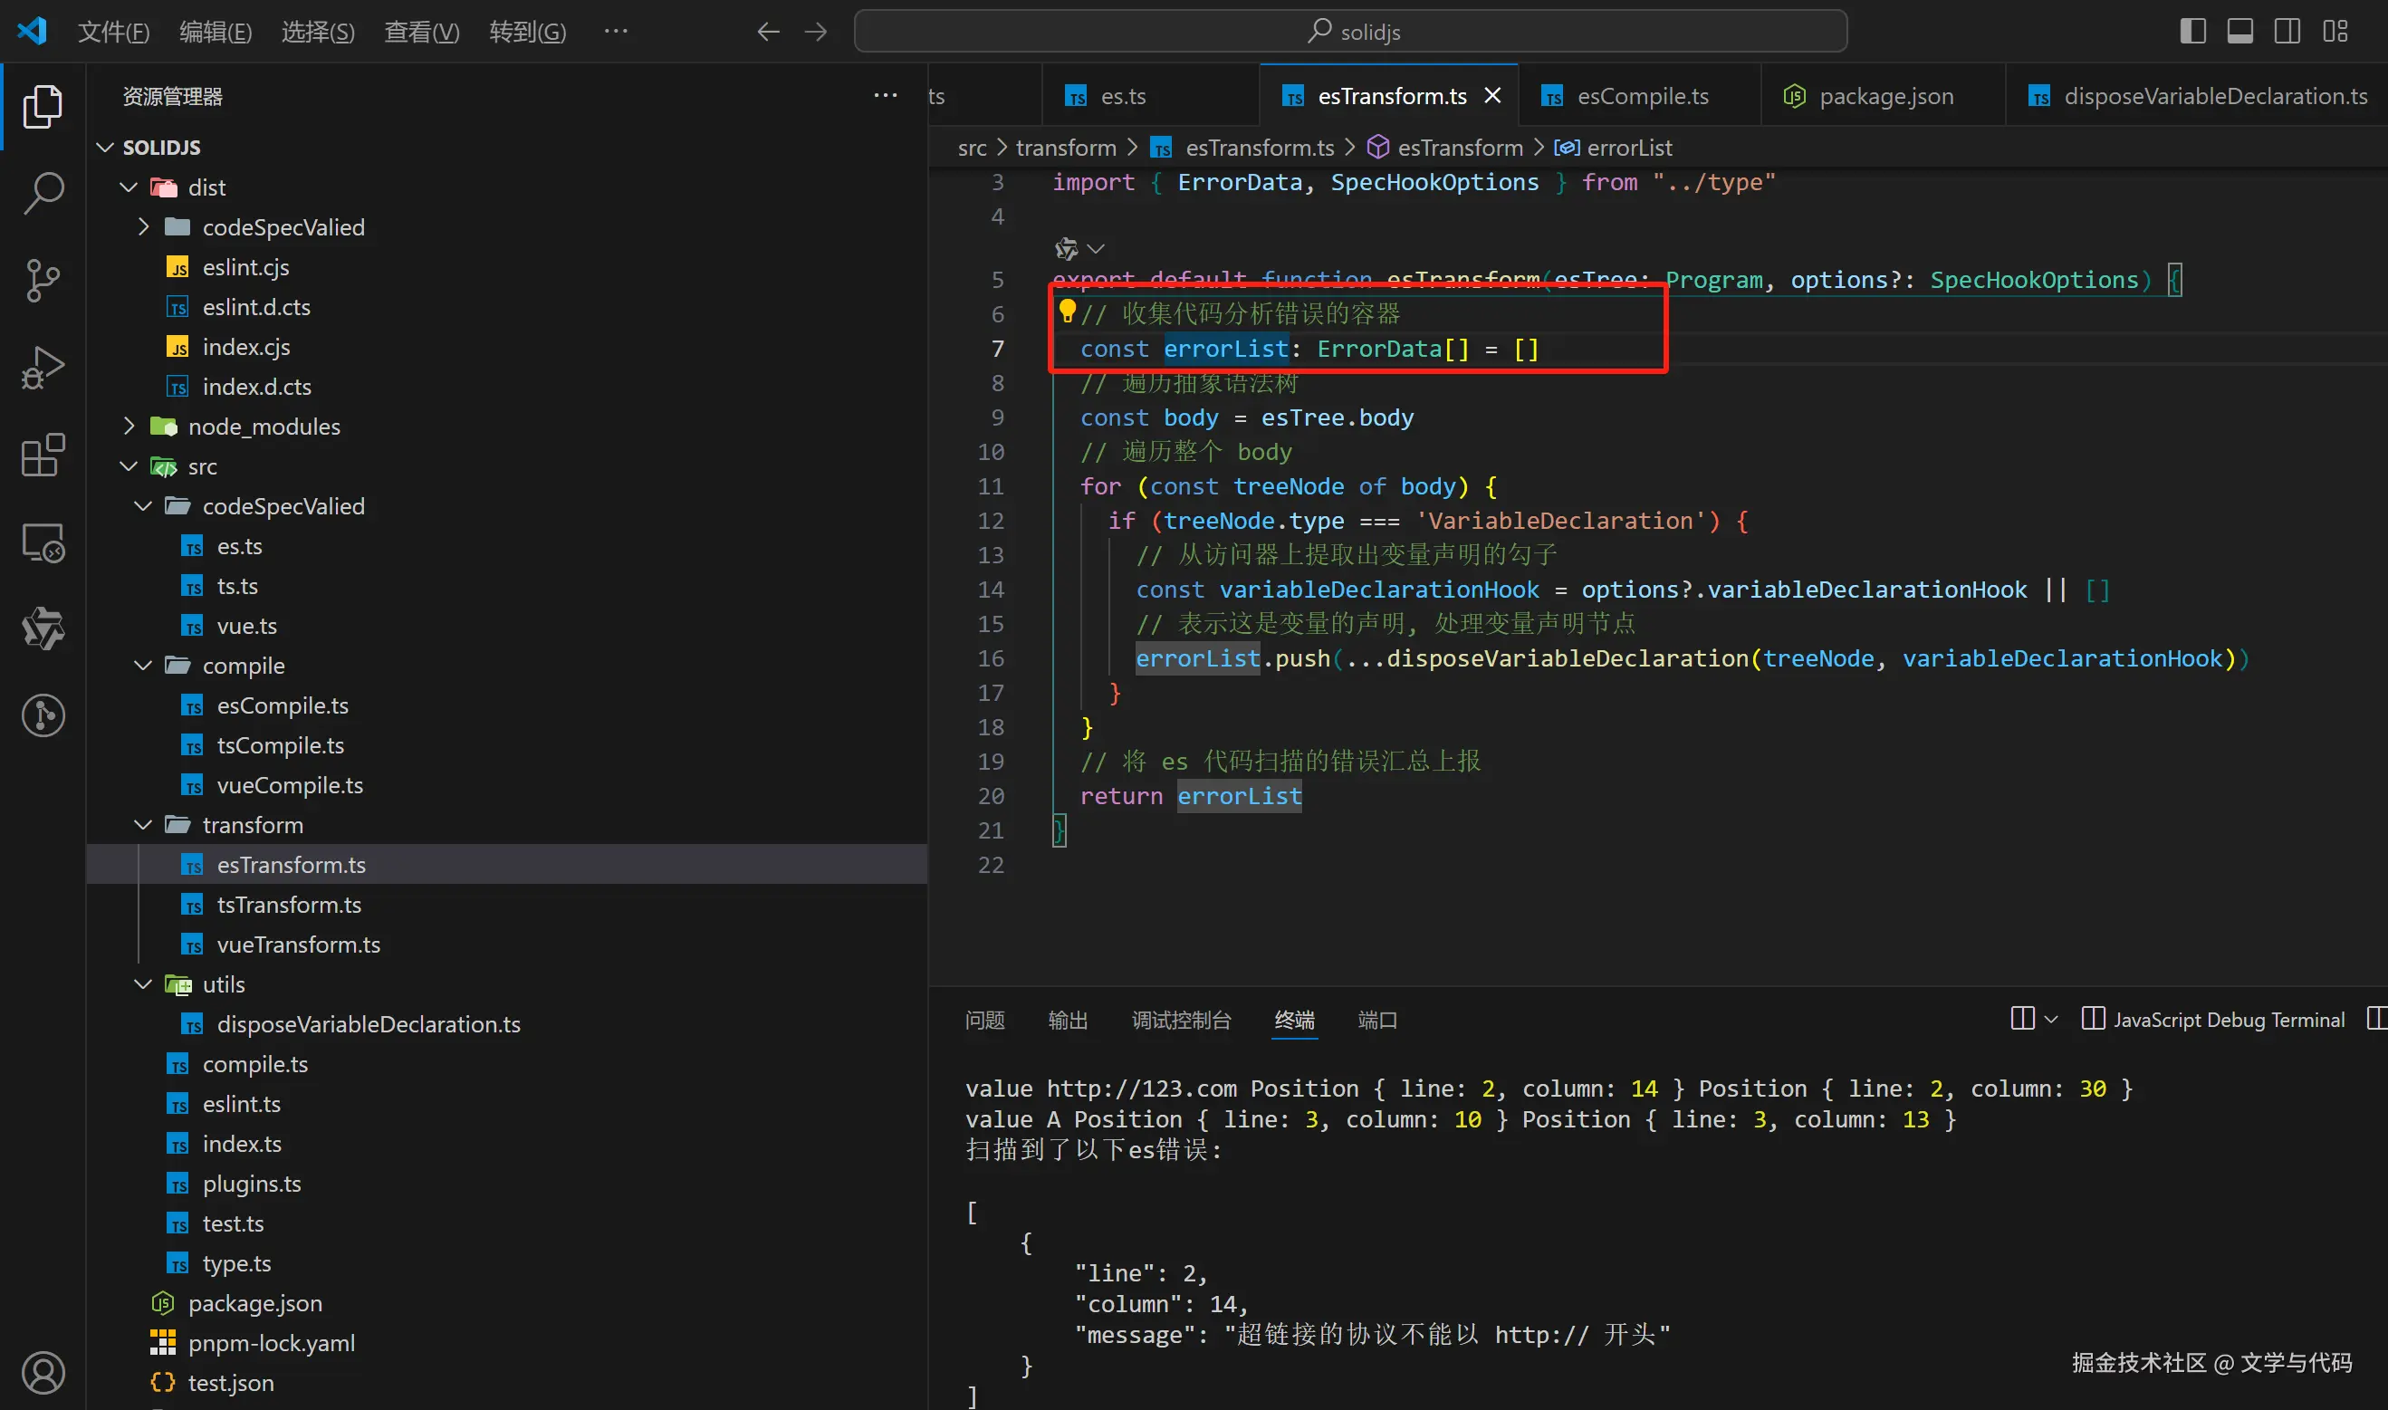Switch to the esCompile.ts tab

1642,96
